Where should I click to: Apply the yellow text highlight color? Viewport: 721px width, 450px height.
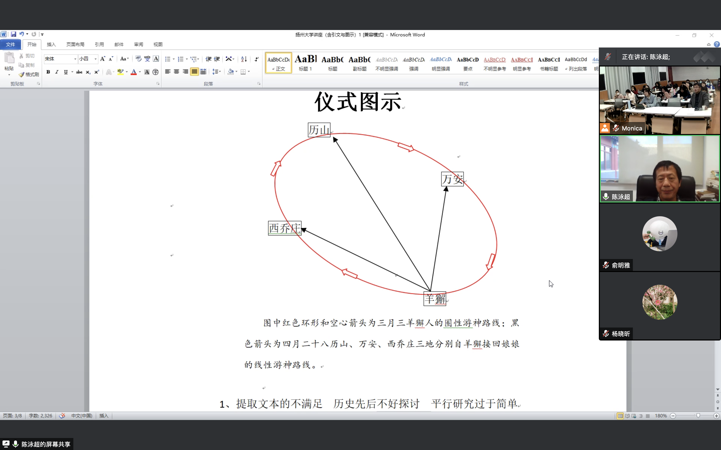click(x=120, y=72)
